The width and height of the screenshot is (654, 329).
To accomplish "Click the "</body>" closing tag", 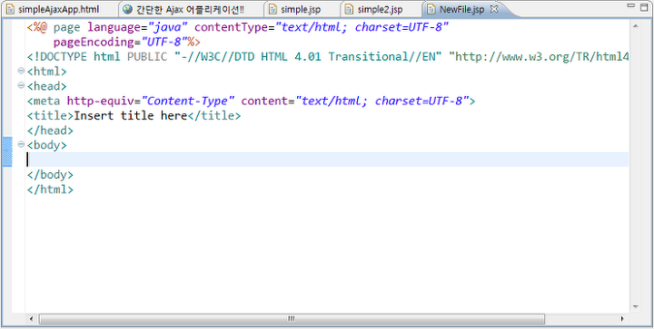I will coord(50,175).
